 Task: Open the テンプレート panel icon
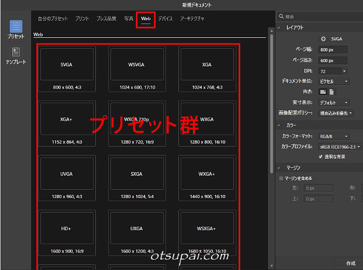[16, 52]
